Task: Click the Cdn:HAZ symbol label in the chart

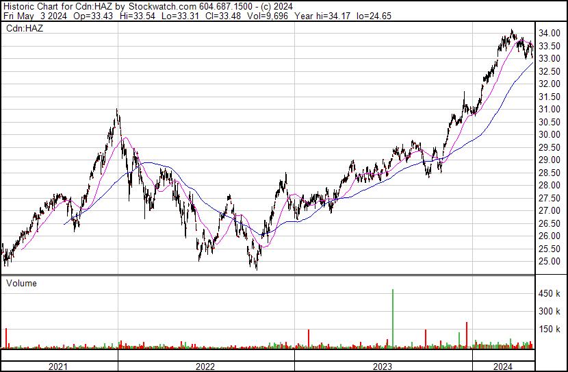Action: click(25, 28)
